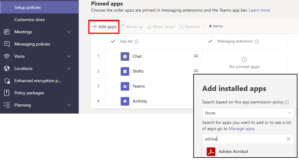Image resolution: width=299 pixels, height=163 pixels.
Task: Click the Locations globe icon
Action: pyautogui.click(x=7, y=68)
